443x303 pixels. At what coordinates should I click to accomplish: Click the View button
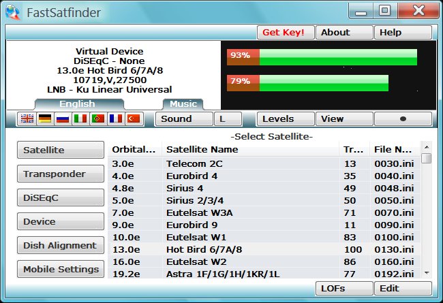(x=344, y=119)
